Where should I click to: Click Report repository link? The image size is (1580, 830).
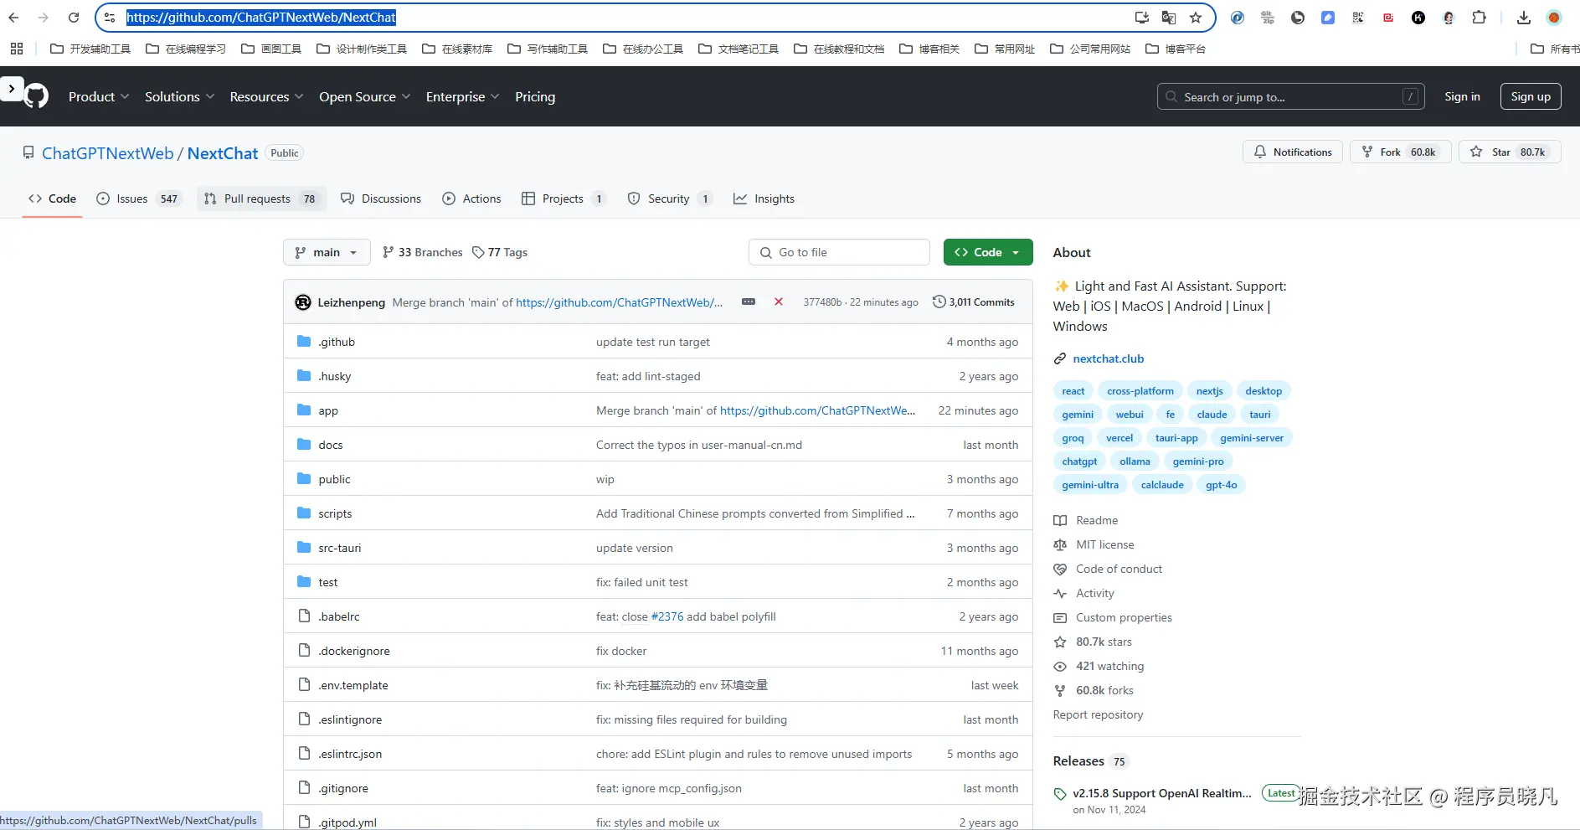[1098, 714]
